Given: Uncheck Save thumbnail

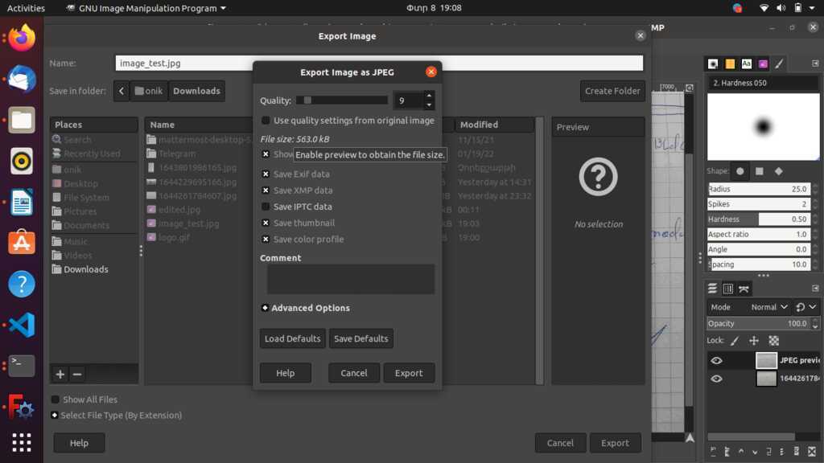Looking at the screenshot, I should [x=266, y=223].
